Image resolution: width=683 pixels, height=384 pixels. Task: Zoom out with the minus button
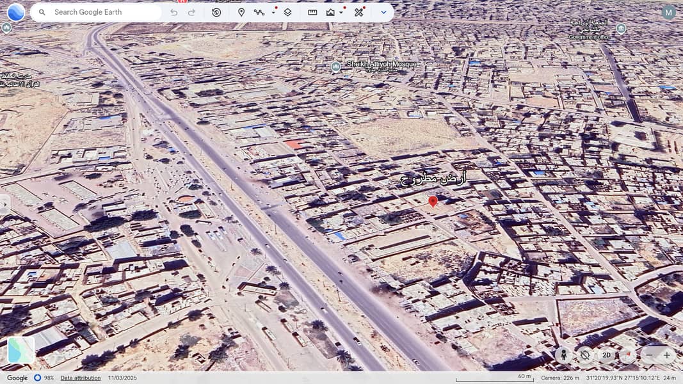649,355
